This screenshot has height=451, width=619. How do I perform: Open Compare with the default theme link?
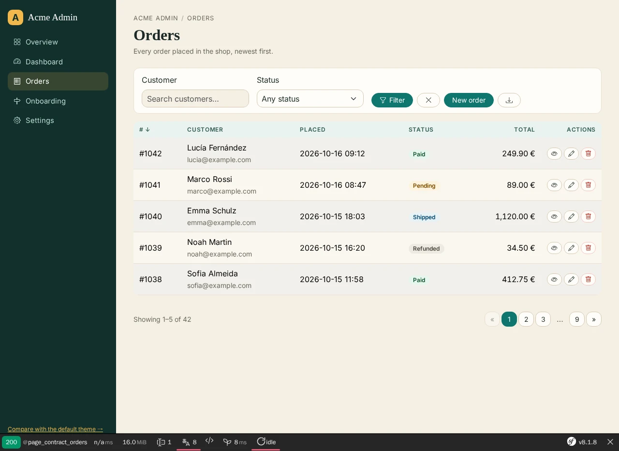(x=55, y=429)
